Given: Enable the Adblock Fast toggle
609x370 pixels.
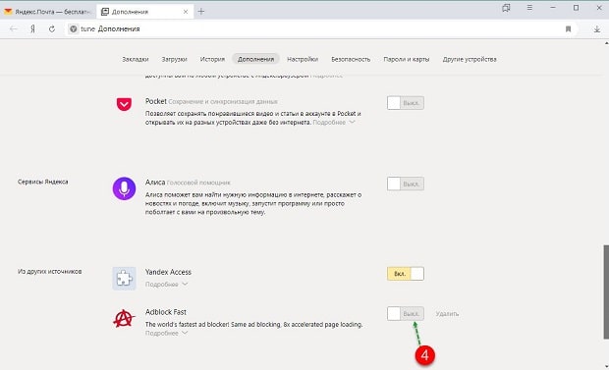Looking at the screenshot, I should point(406,313).
